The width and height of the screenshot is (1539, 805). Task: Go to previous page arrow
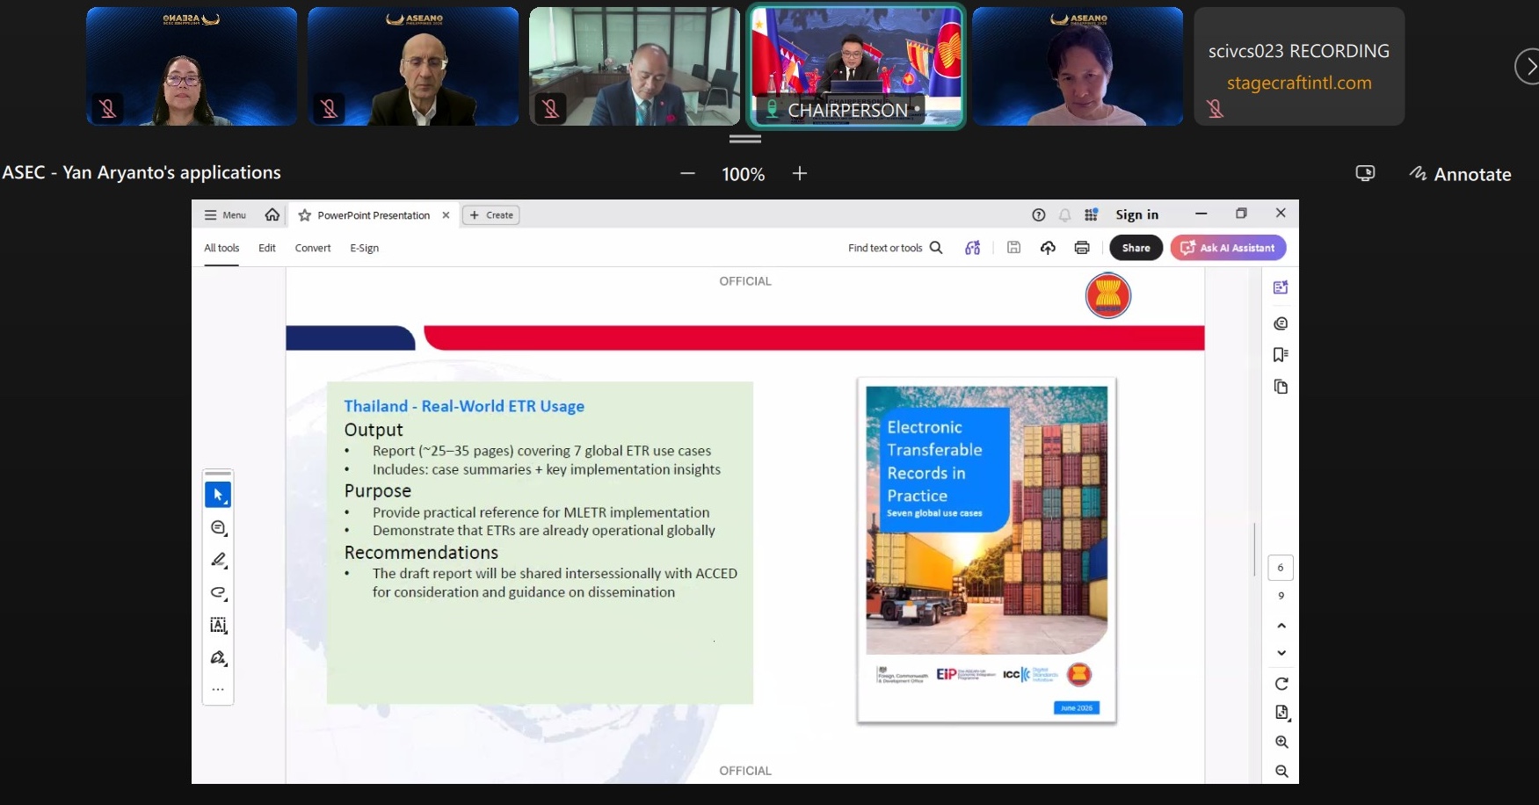[1281, 626]
